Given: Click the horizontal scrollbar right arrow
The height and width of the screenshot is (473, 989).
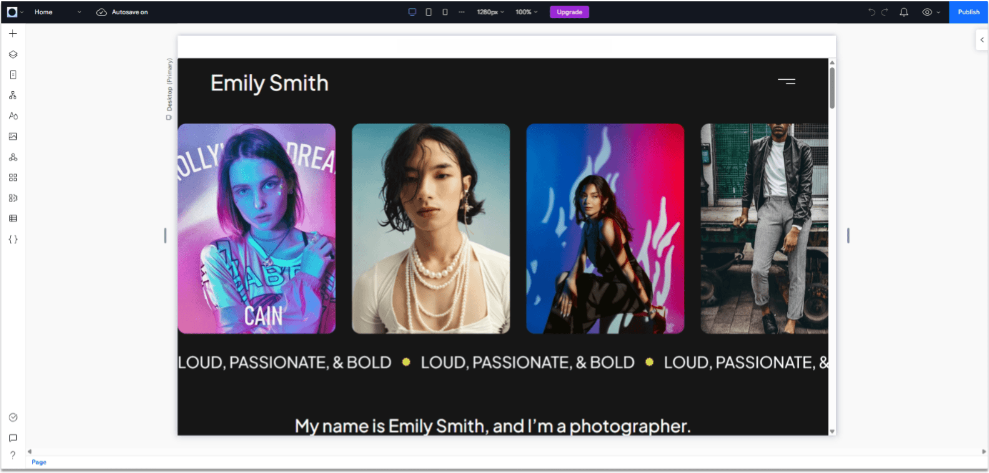Looking at the screenshot, I should coord(984,452).
